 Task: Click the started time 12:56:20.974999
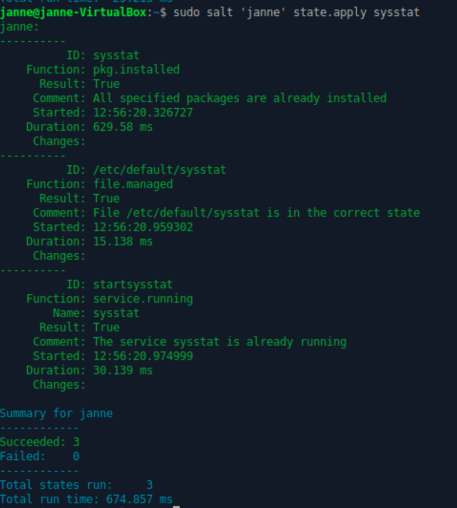[143, 356]
